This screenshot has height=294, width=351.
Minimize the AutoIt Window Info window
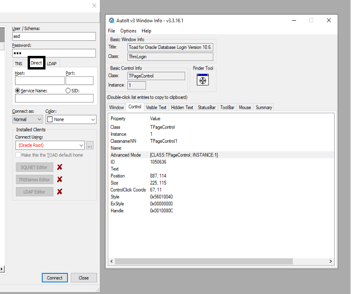[x=294, y=20]
